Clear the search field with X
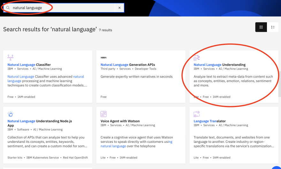The height and width of the screenshot is (169, 281). (119, 8)
